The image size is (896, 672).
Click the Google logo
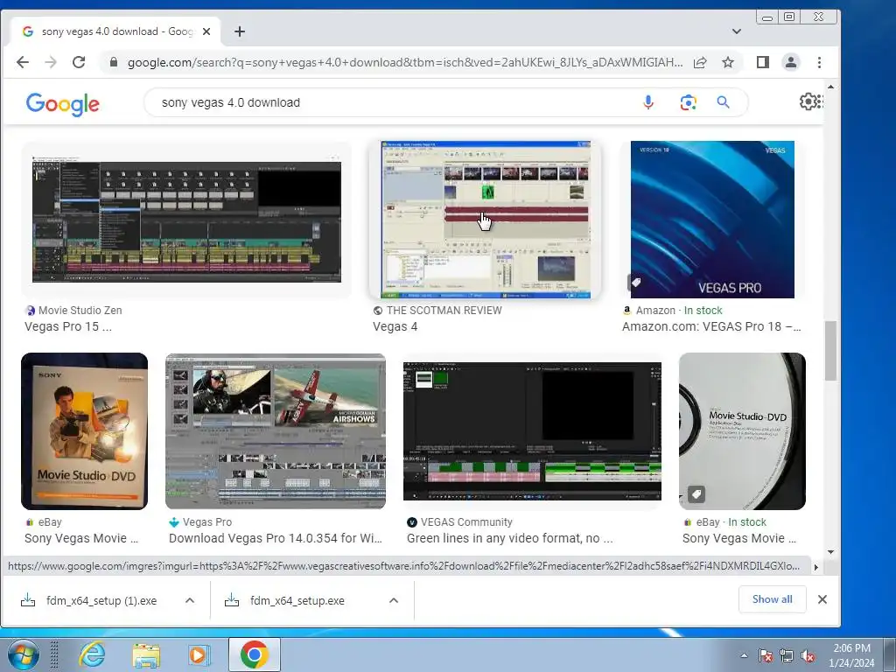pyautogui.click(x=63, y=103)
